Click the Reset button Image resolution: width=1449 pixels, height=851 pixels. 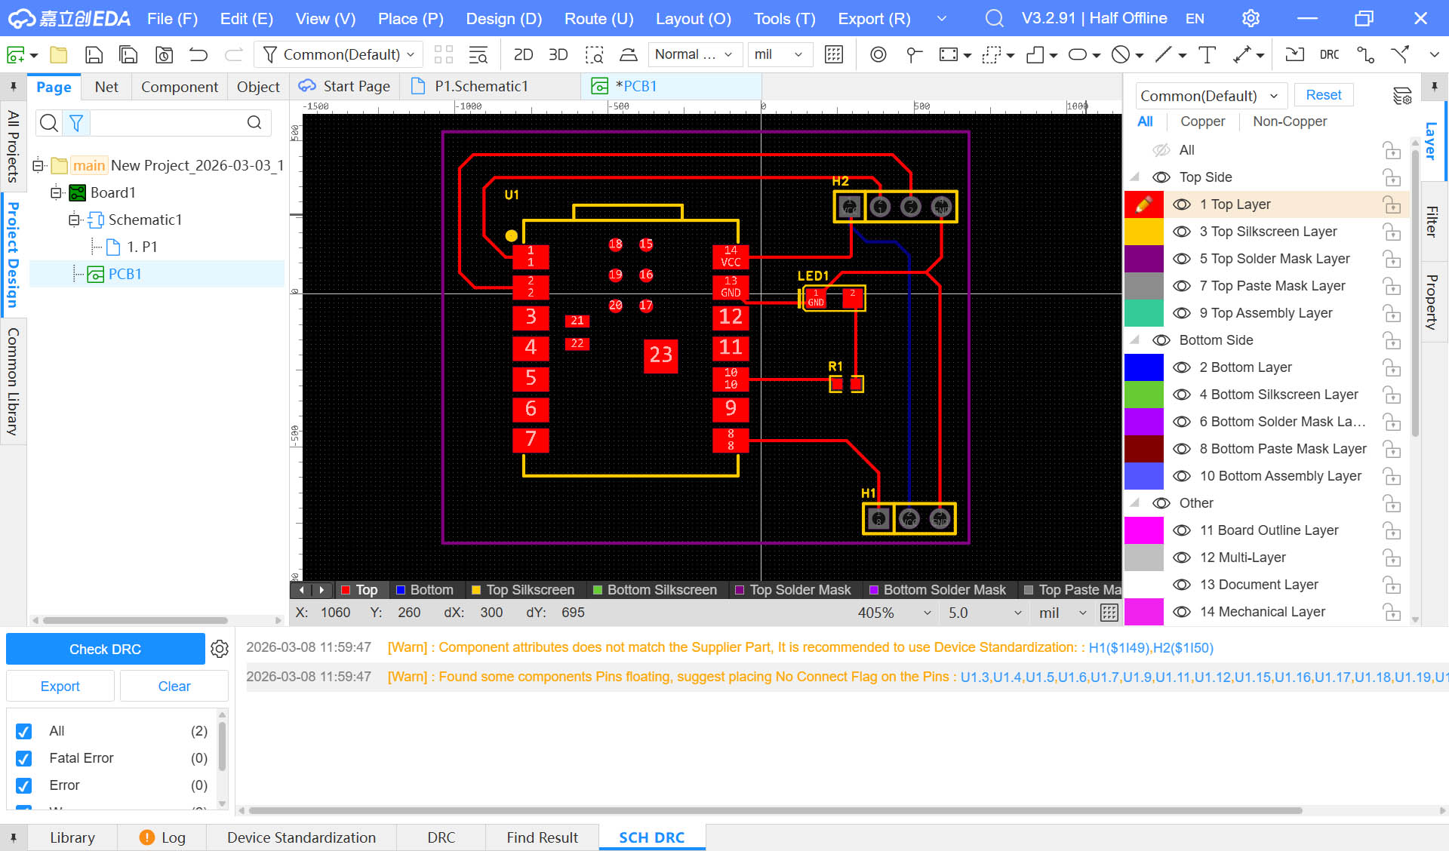tap(1323, 95)
